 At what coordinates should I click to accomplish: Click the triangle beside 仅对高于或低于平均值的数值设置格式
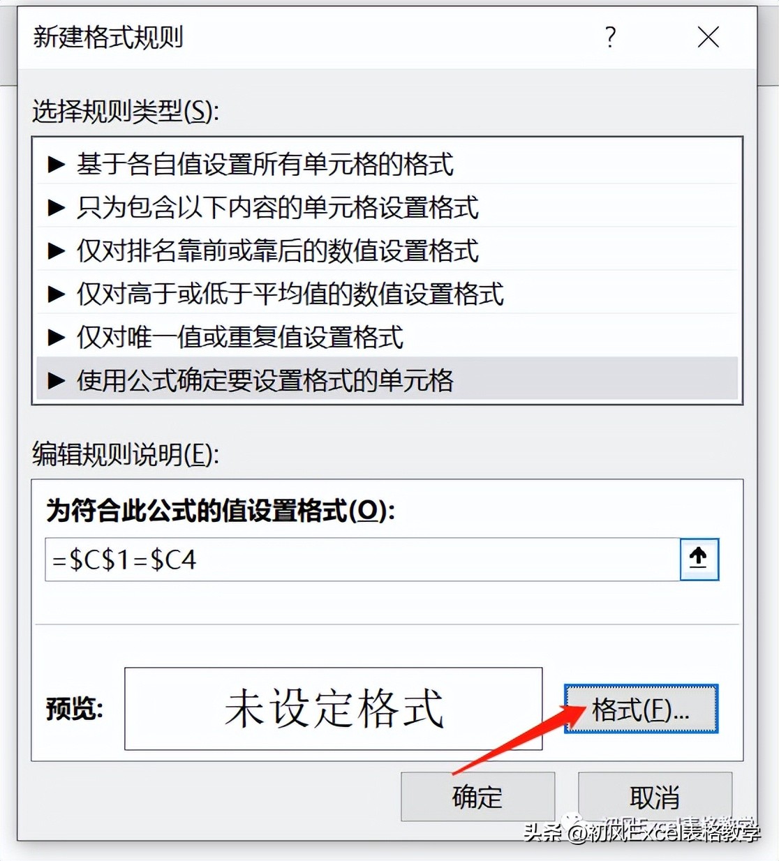[56, 294]
